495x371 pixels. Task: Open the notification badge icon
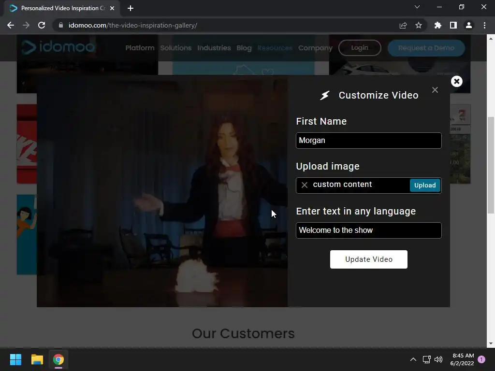tap(481, 359)
